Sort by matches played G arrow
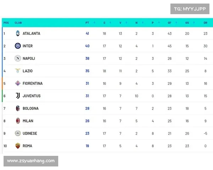The image size is (213, 170). coord(110,23)
